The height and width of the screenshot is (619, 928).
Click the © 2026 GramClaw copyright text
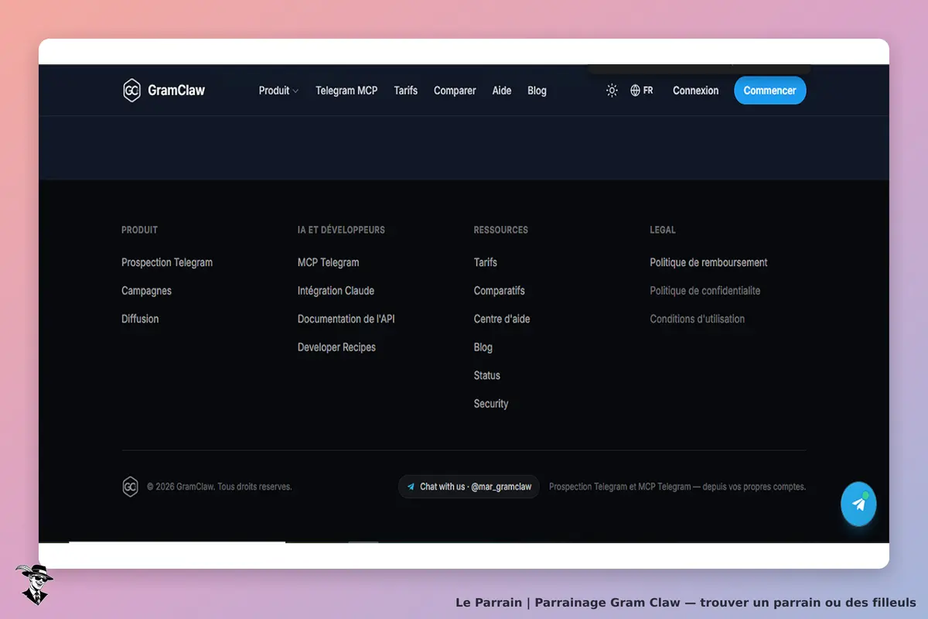[x=220, y=487]
